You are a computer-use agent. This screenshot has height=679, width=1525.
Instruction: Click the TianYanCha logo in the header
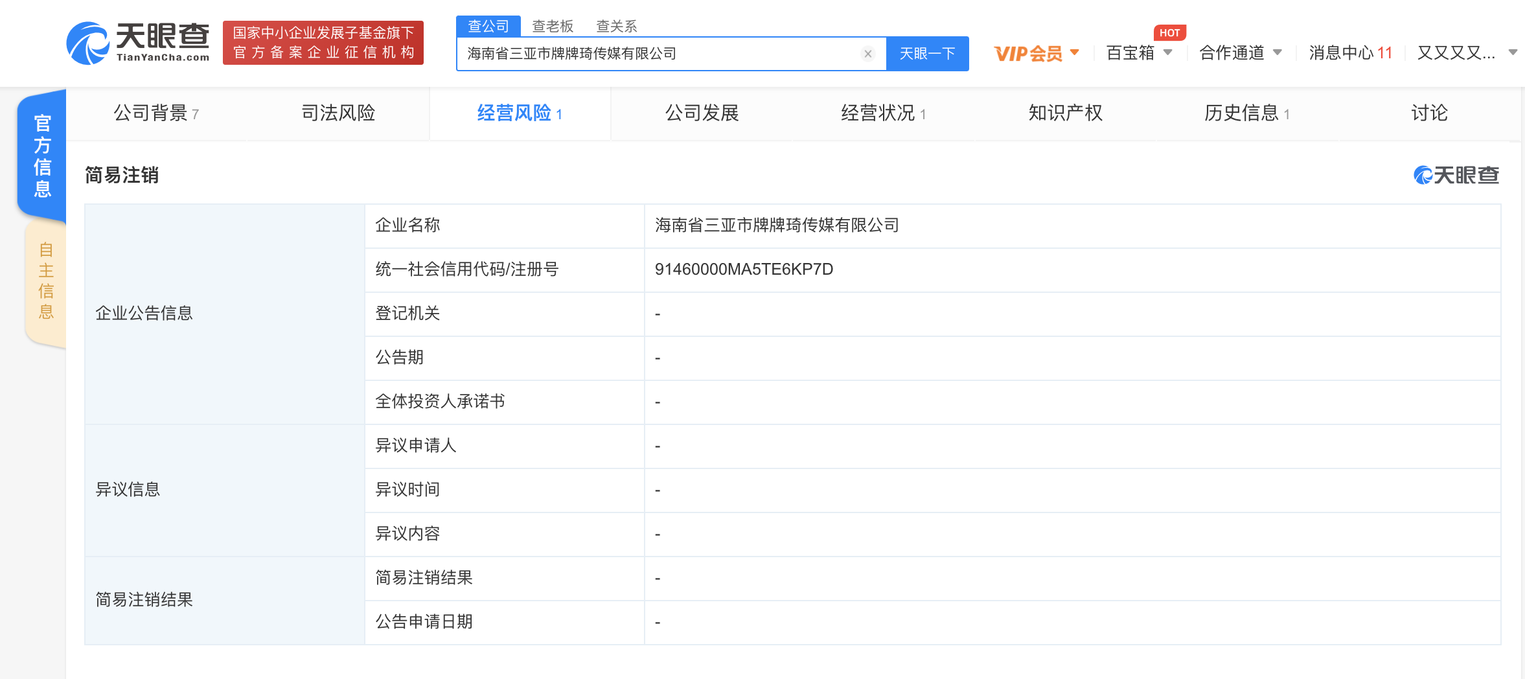[138, 43]
